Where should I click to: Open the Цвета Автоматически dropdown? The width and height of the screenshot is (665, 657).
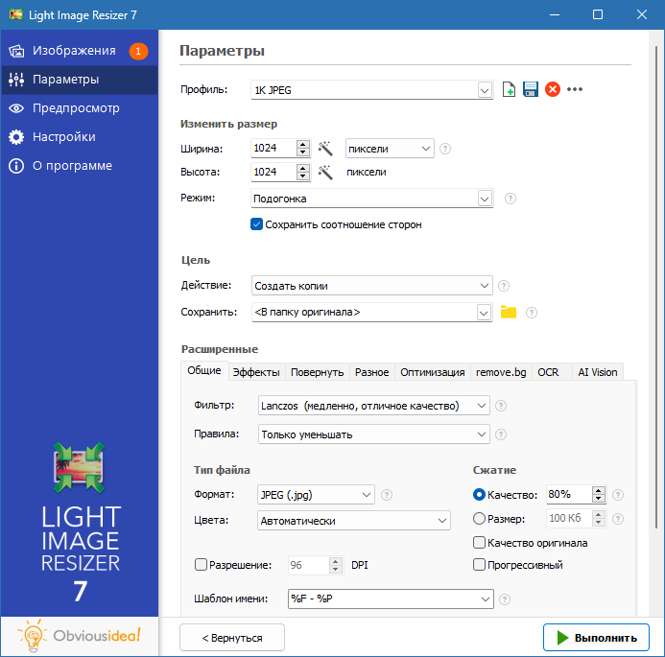[354, 521]
